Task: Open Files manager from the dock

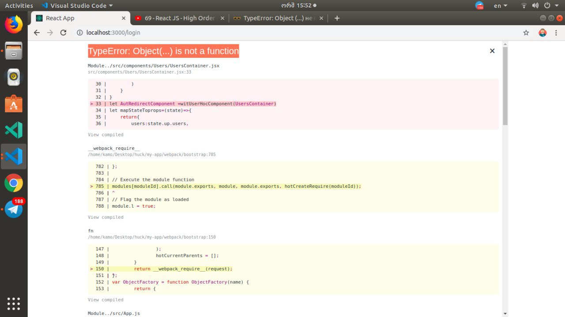Action: [14, 51]
